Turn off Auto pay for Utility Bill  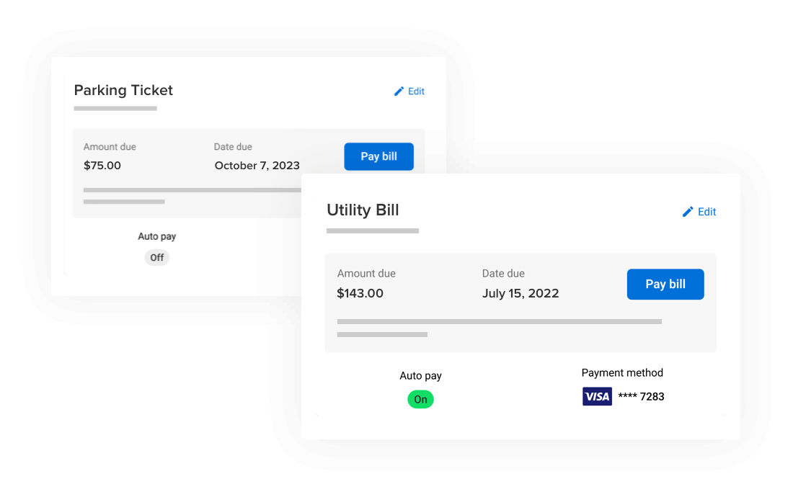pyautogui.click(x=421, y=399)
